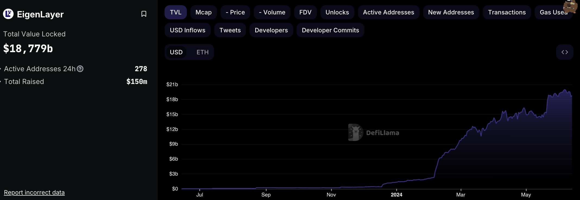The height and width of the screenshot is (200, 580).
Task: Click the Nov x-axis label
Action: pyautogui.click(x=331, y=195)
